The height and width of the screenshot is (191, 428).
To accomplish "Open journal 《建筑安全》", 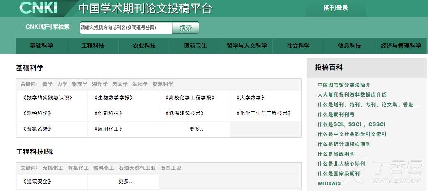I will pos(37,182).
